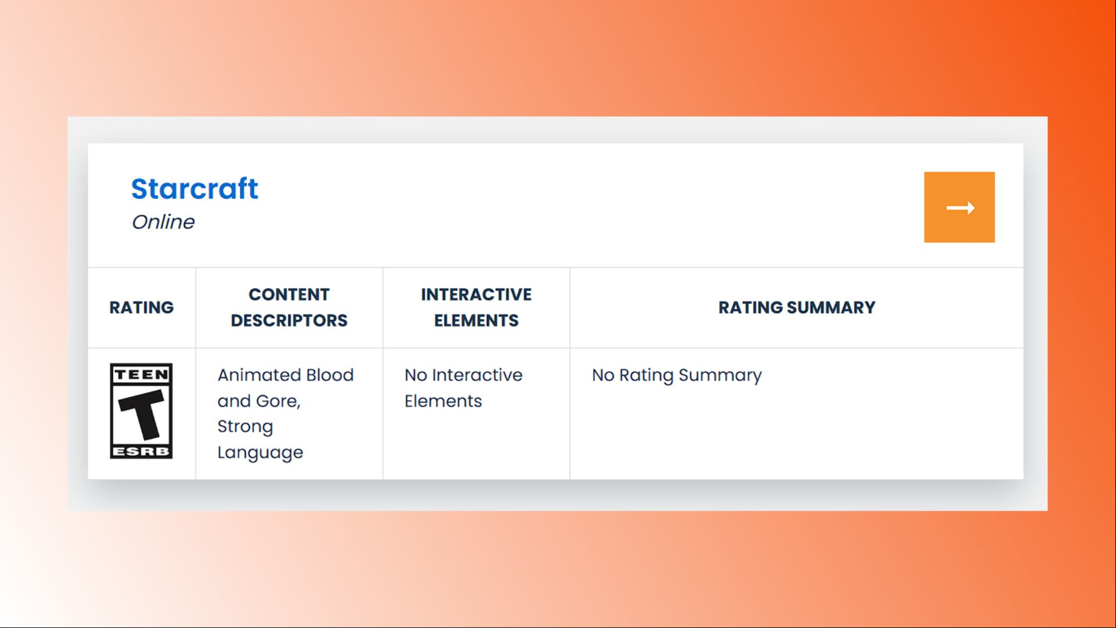Image resolution: width=1116 pixels, height=628 pixels.
Task: Select the Animated Blood and Gore text
Action: click(x=285, y=387)
